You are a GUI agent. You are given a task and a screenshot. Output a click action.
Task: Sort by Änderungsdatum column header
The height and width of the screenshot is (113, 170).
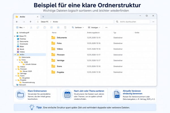93,32
